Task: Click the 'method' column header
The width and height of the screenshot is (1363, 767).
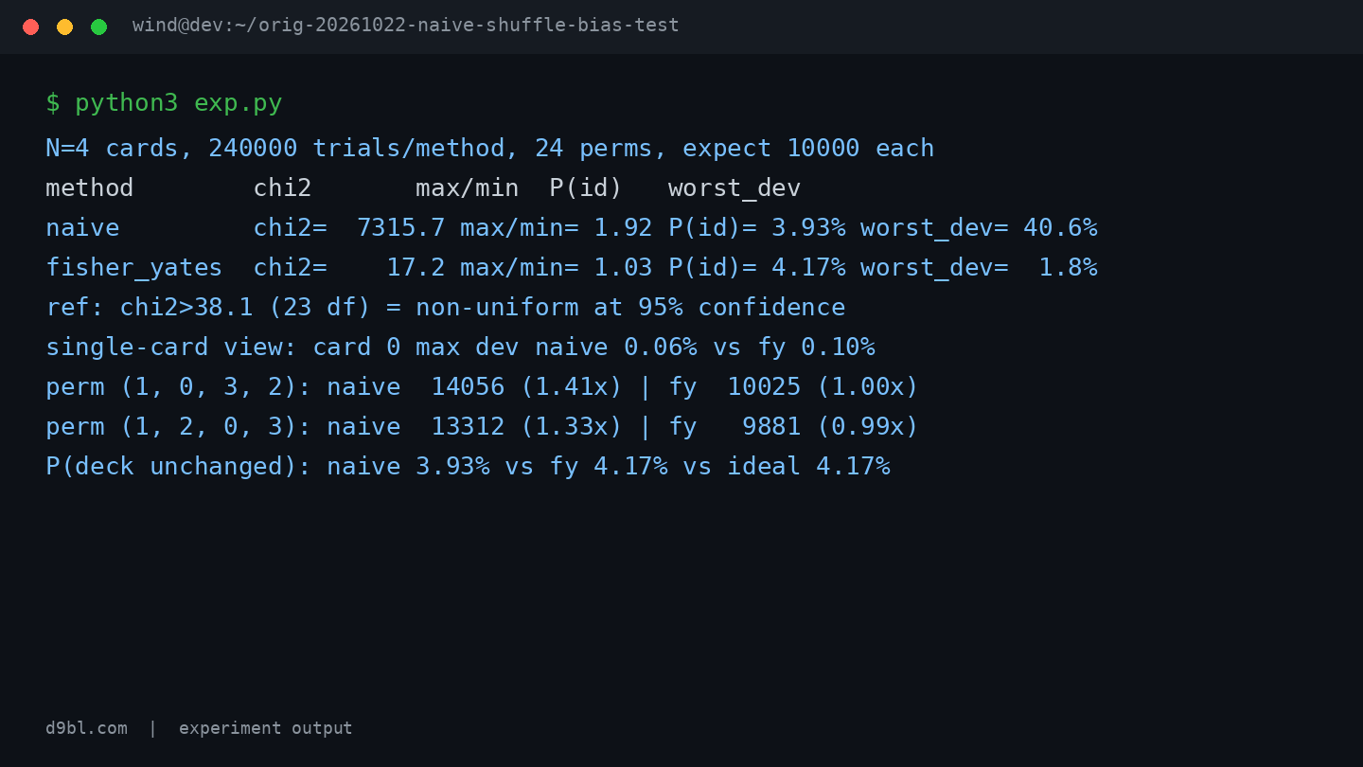Action: coord(90,188)
